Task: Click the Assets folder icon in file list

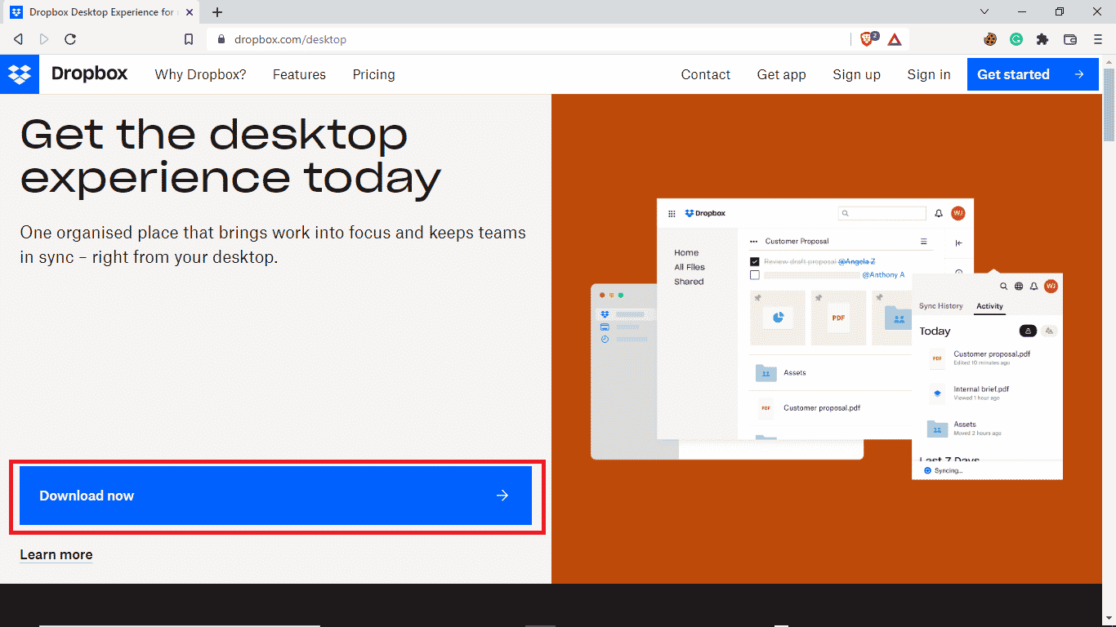Action: (x=766, y=372)
